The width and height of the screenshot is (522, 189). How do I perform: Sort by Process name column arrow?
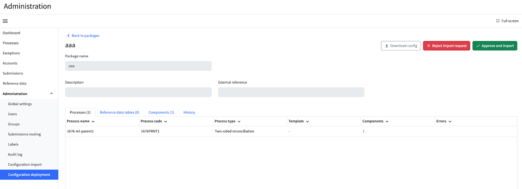tap(93, 121)
